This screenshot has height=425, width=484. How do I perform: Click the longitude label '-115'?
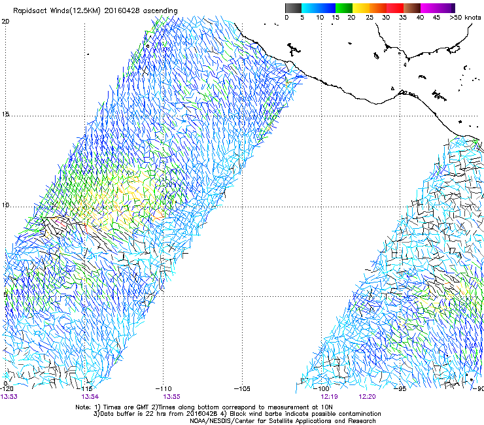point(85,388)
